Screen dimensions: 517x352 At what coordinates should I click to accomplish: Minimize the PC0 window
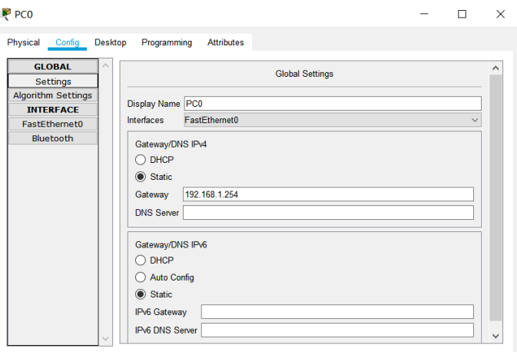click(x=424, y=14)
